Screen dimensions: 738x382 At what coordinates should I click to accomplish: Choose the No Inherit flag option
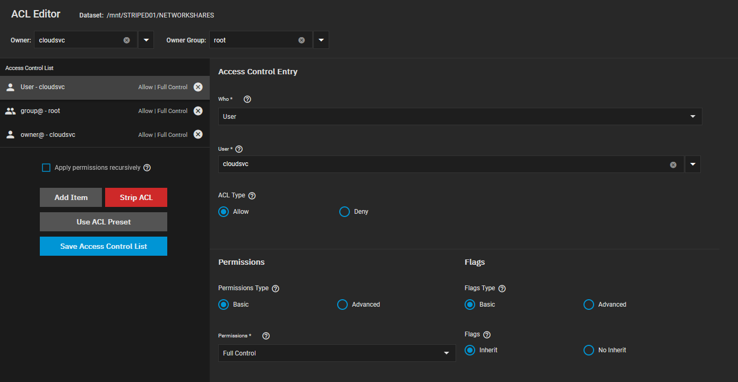(x=588, y=350)
